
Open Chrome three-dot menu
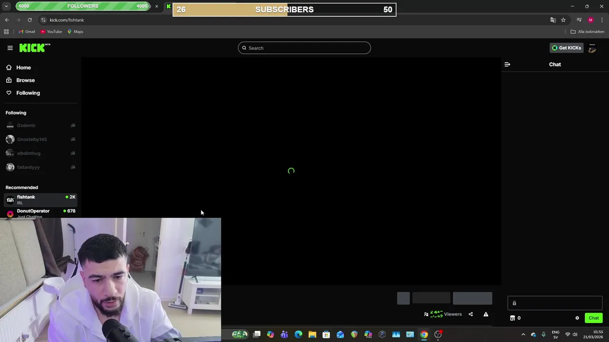[602, 20]
